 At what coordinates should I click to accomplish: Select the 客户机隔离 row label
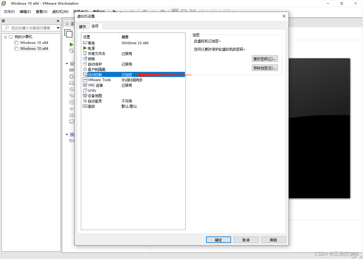(x=96, y=69)
